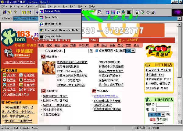Open the 163 用户 dropdown in TOM自家人

pos(163,115)
